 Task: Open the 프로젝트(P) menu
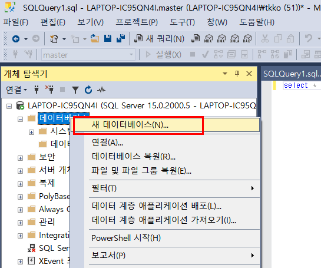pyautogui.click(x=137, y=22)
